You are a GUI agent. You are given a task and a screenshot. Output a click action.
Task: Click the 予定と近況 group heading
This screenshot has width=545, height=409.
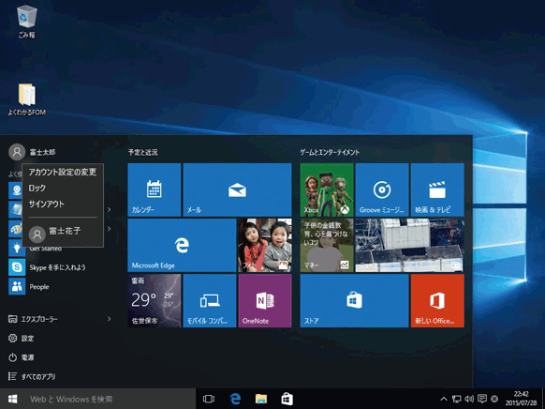[143, 152]
